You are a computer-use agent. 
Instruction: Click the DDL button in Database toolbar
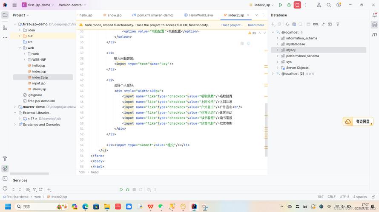coord(316,24)
